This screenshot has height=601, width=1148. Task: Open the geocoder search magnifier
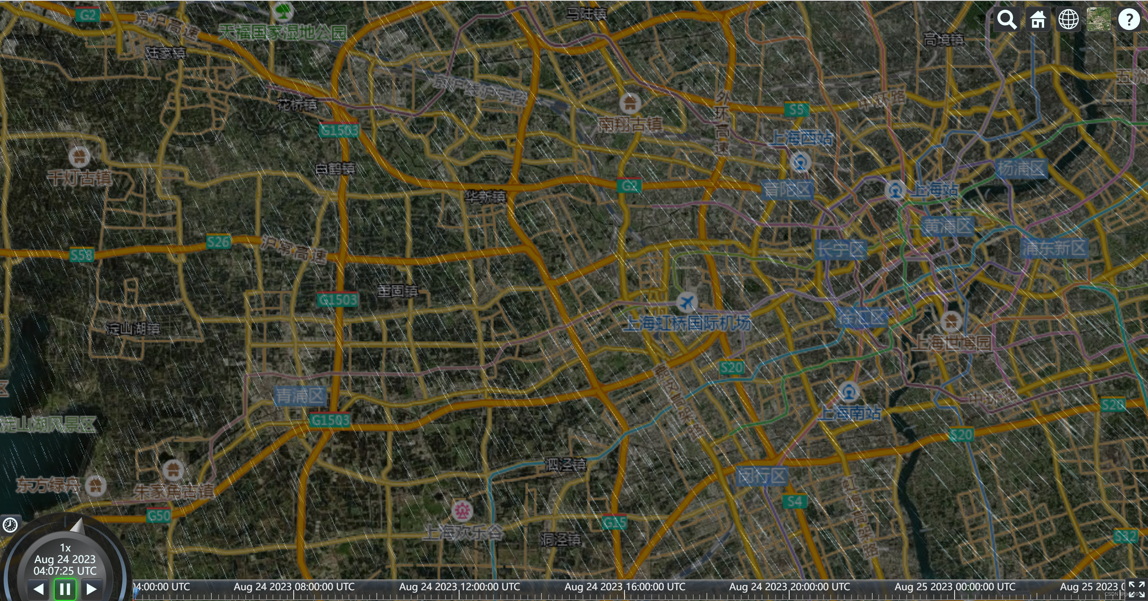1007,20
